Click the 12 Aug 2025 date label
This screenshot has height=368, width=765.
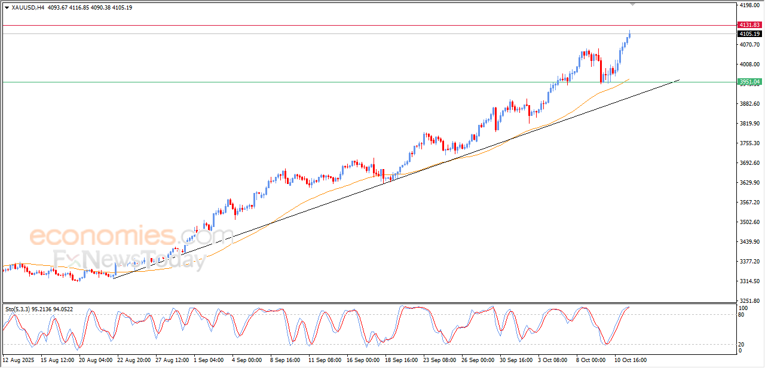[x=18, y=360]
